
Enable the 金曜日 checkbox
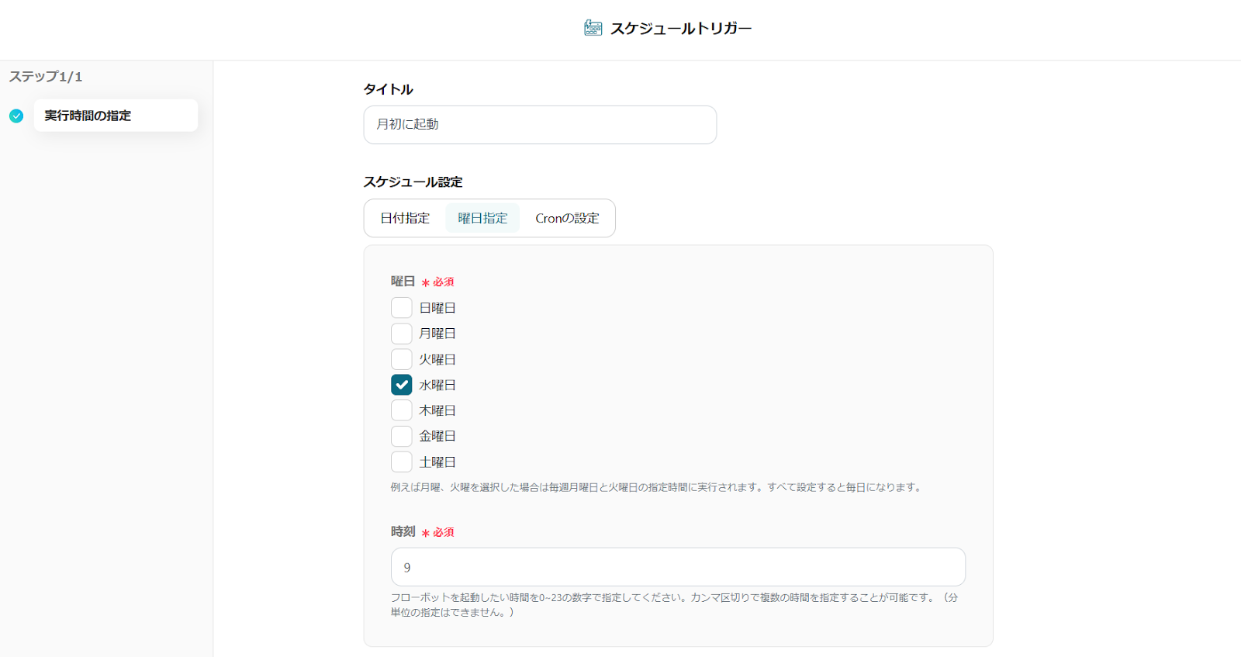tap(401, 436)
